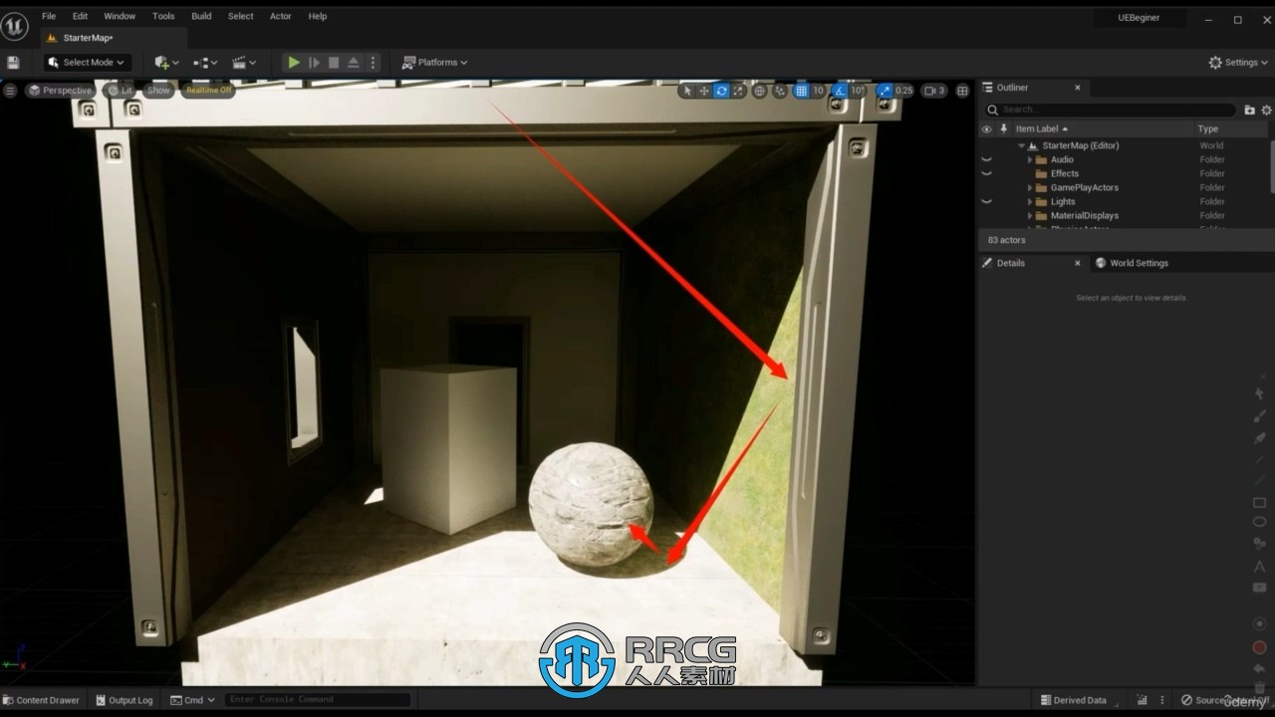Screen dimensions: 1275x717
Task: Open the Platforms dropdown
Action: [x=434, y=63]
